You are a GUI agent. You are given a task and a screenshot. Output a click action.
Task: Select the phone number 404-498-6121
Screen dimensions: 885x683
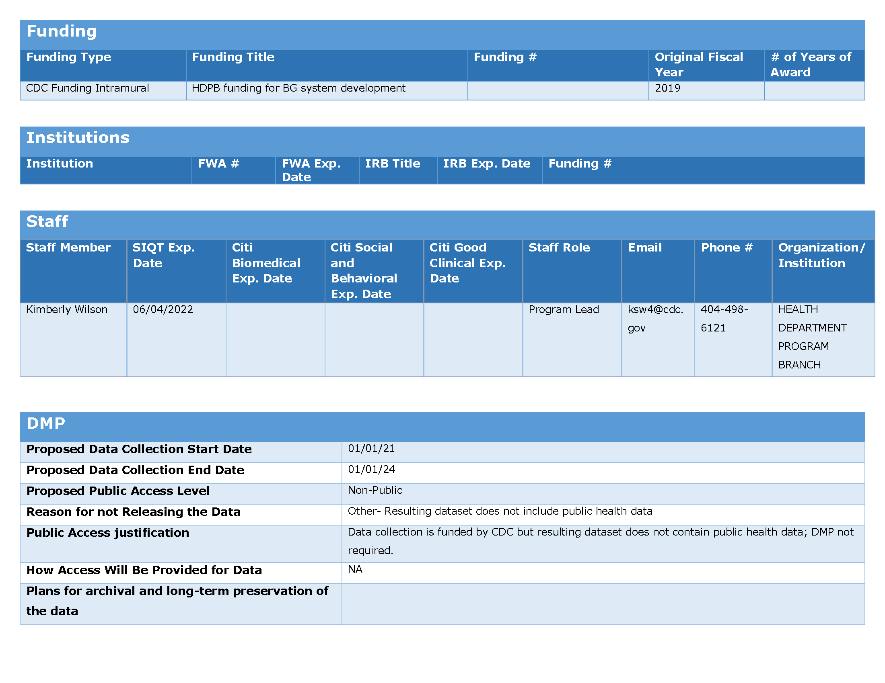724,319
